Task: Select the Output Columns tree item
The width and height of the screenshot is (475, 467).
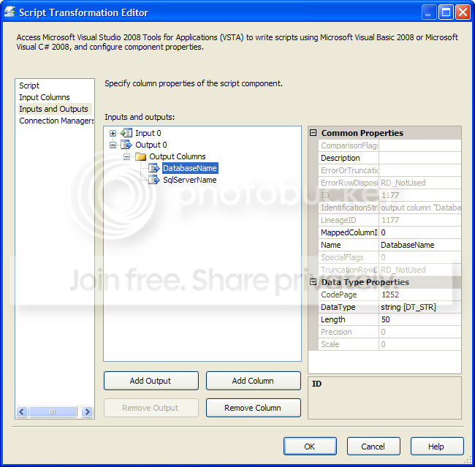Action: coord(178,156)
